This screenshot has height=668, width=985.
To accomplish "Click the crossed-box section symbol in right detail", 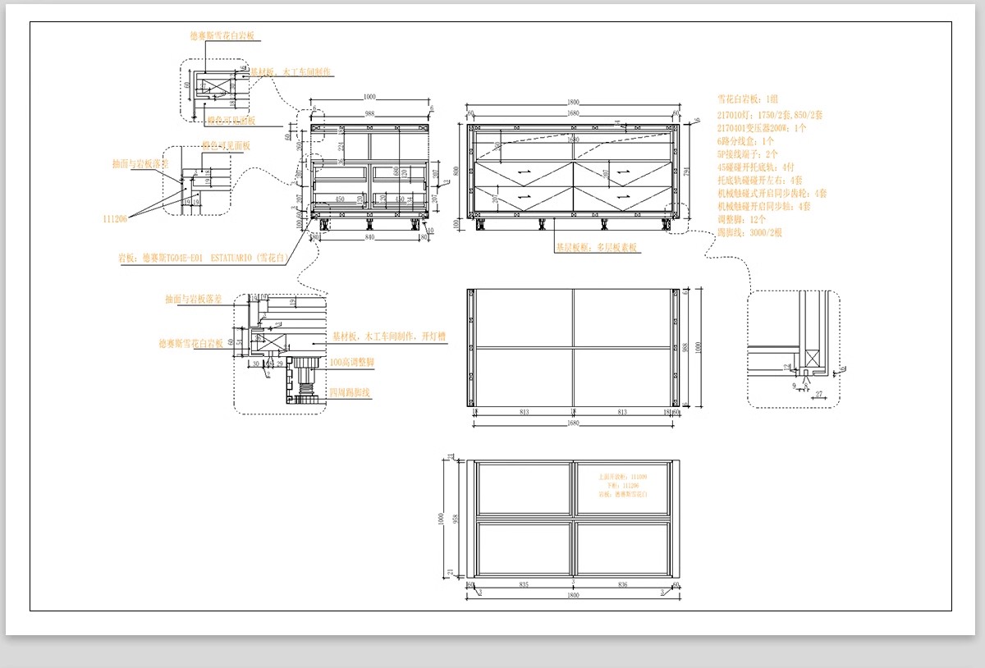I will click(x=813, y=358).
